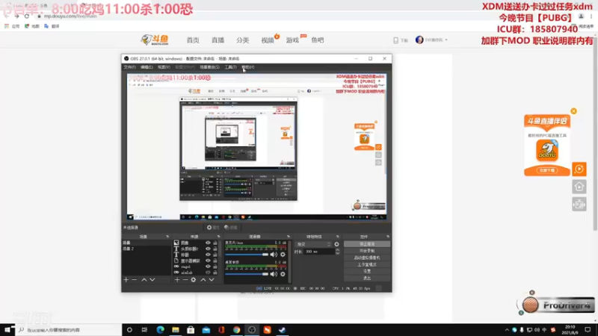598x336 pixels.
Task: Click the robot assistant sidebar icon on the right
Action: [579, 205]
